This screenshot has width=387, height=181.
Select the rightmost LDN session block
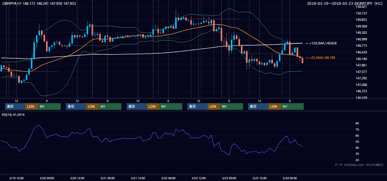coord(274,106)
